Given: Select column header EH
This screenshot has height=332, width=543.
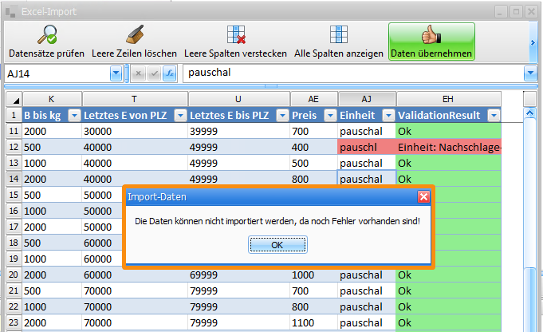Looking at the screenshot, I should [448, 99].
